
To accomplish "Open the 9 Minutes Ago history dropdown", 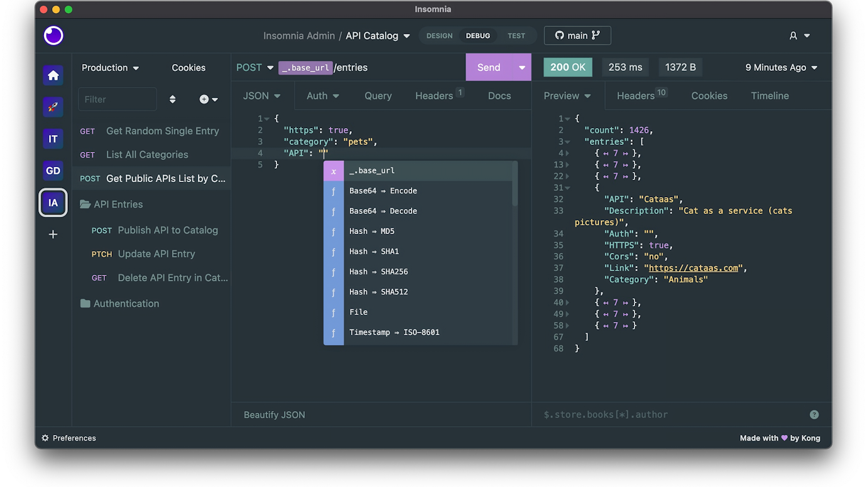I will [x=780, y=67].
